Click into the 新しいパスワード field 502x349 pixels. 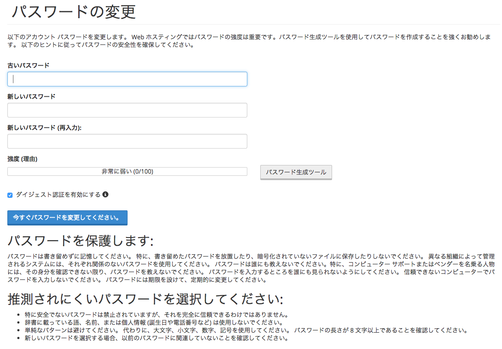click(127, 110)
